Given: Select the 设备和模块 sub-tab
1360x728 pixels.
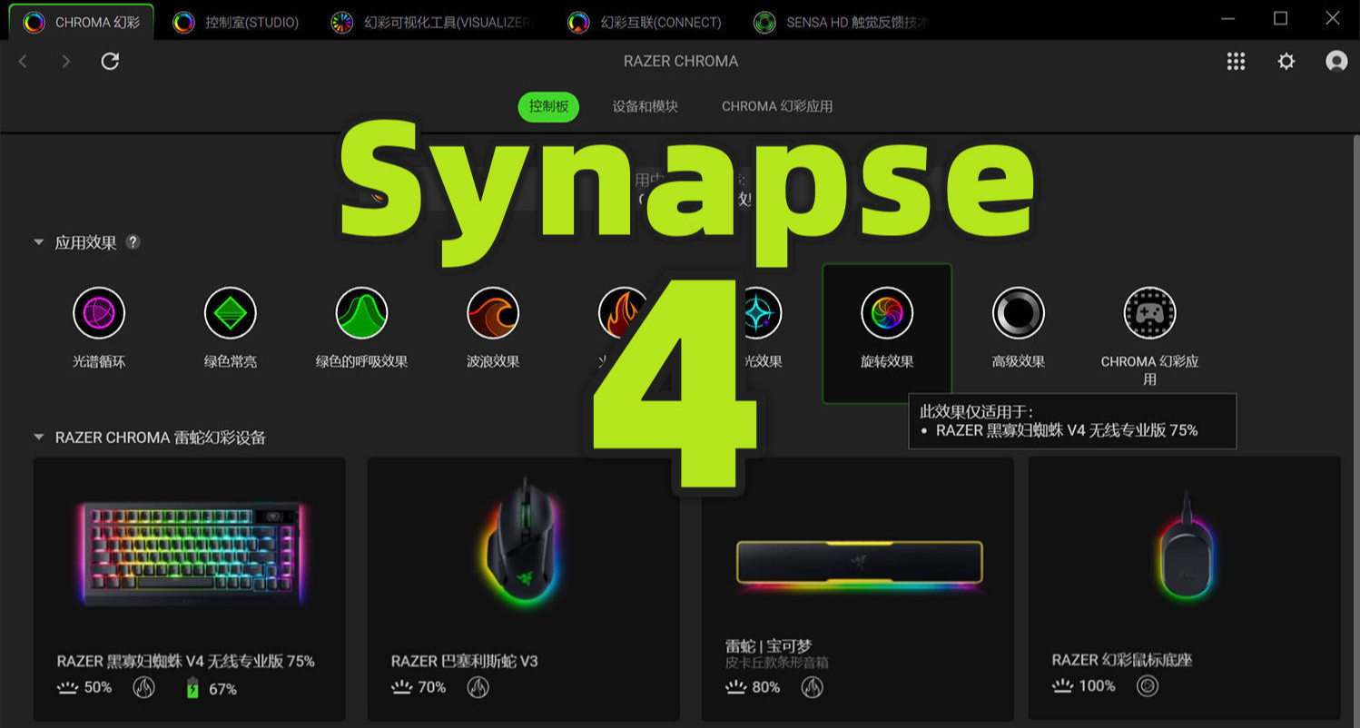Looking at the screenshot, I should [x=646, y=106].
